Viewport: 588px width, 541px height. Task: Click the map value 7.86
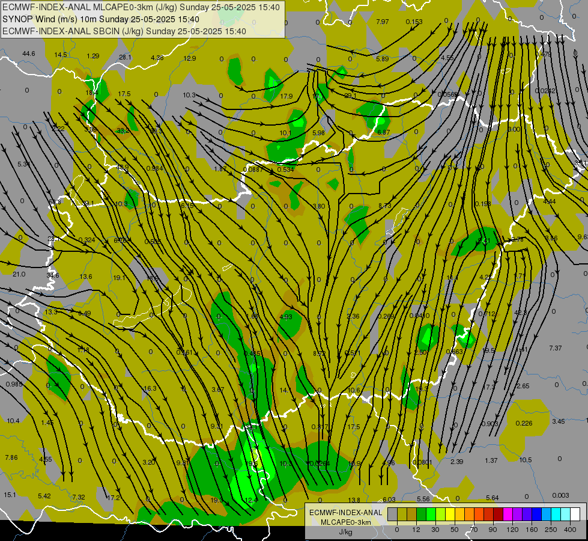point(11,457)
